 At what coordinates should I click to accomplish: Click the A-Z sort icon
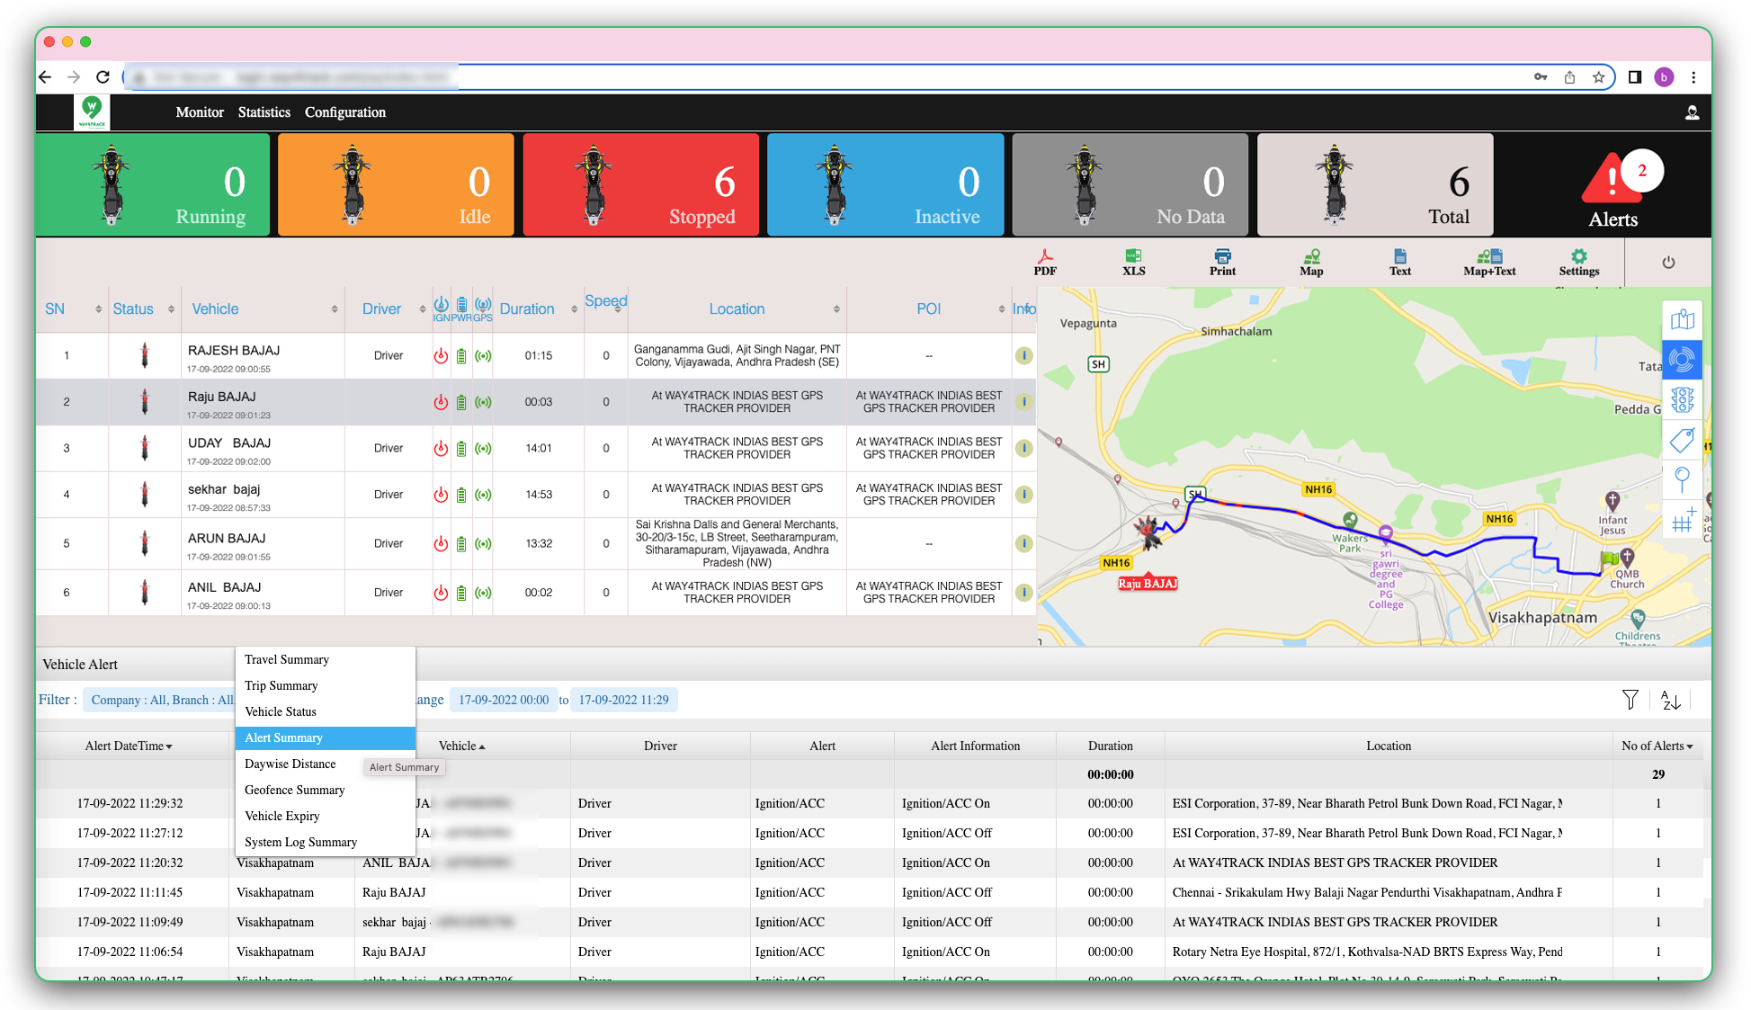[1670, 700]
